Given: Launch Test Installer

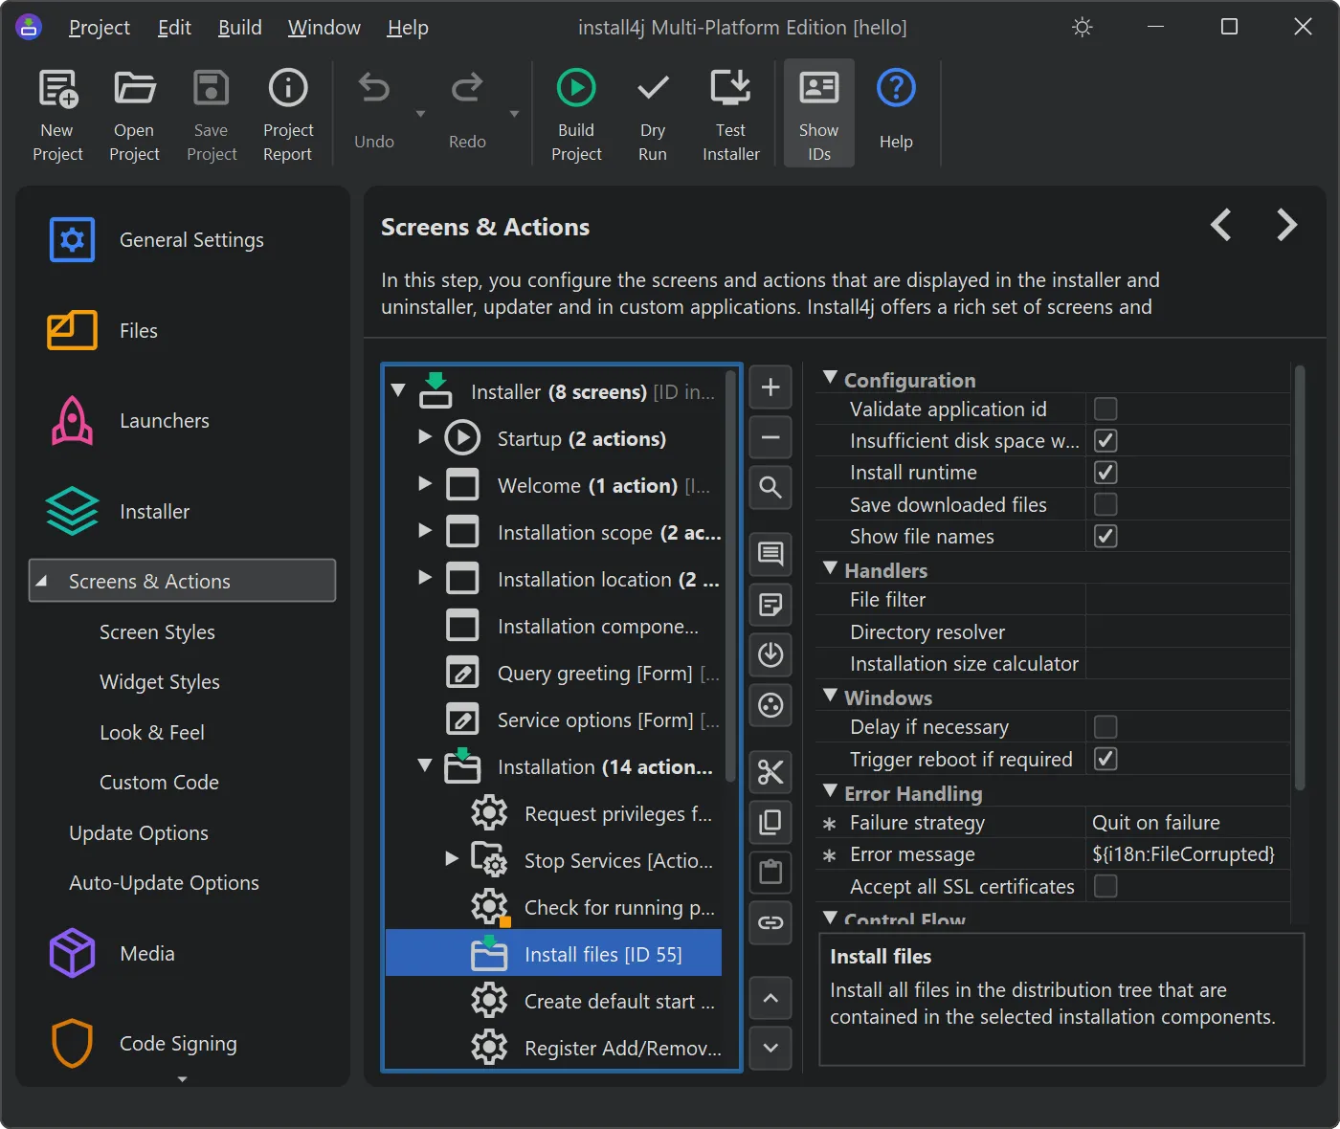Looking at the screenshot, I should tap(729, 112).
